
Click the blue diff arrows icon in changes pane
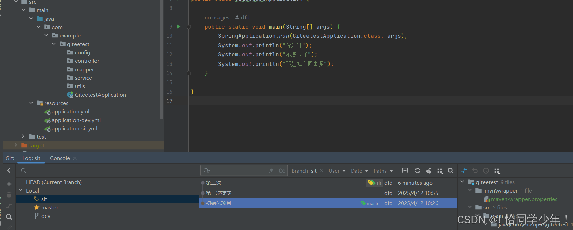(464, 171)
